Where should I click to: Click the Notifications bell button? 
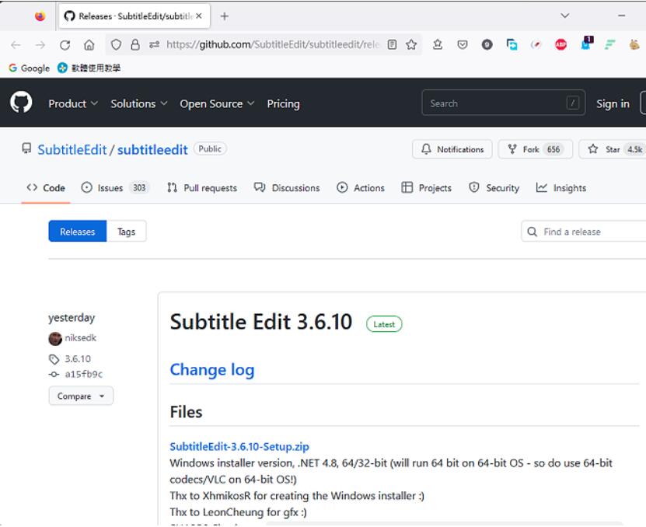pos(452,149)
